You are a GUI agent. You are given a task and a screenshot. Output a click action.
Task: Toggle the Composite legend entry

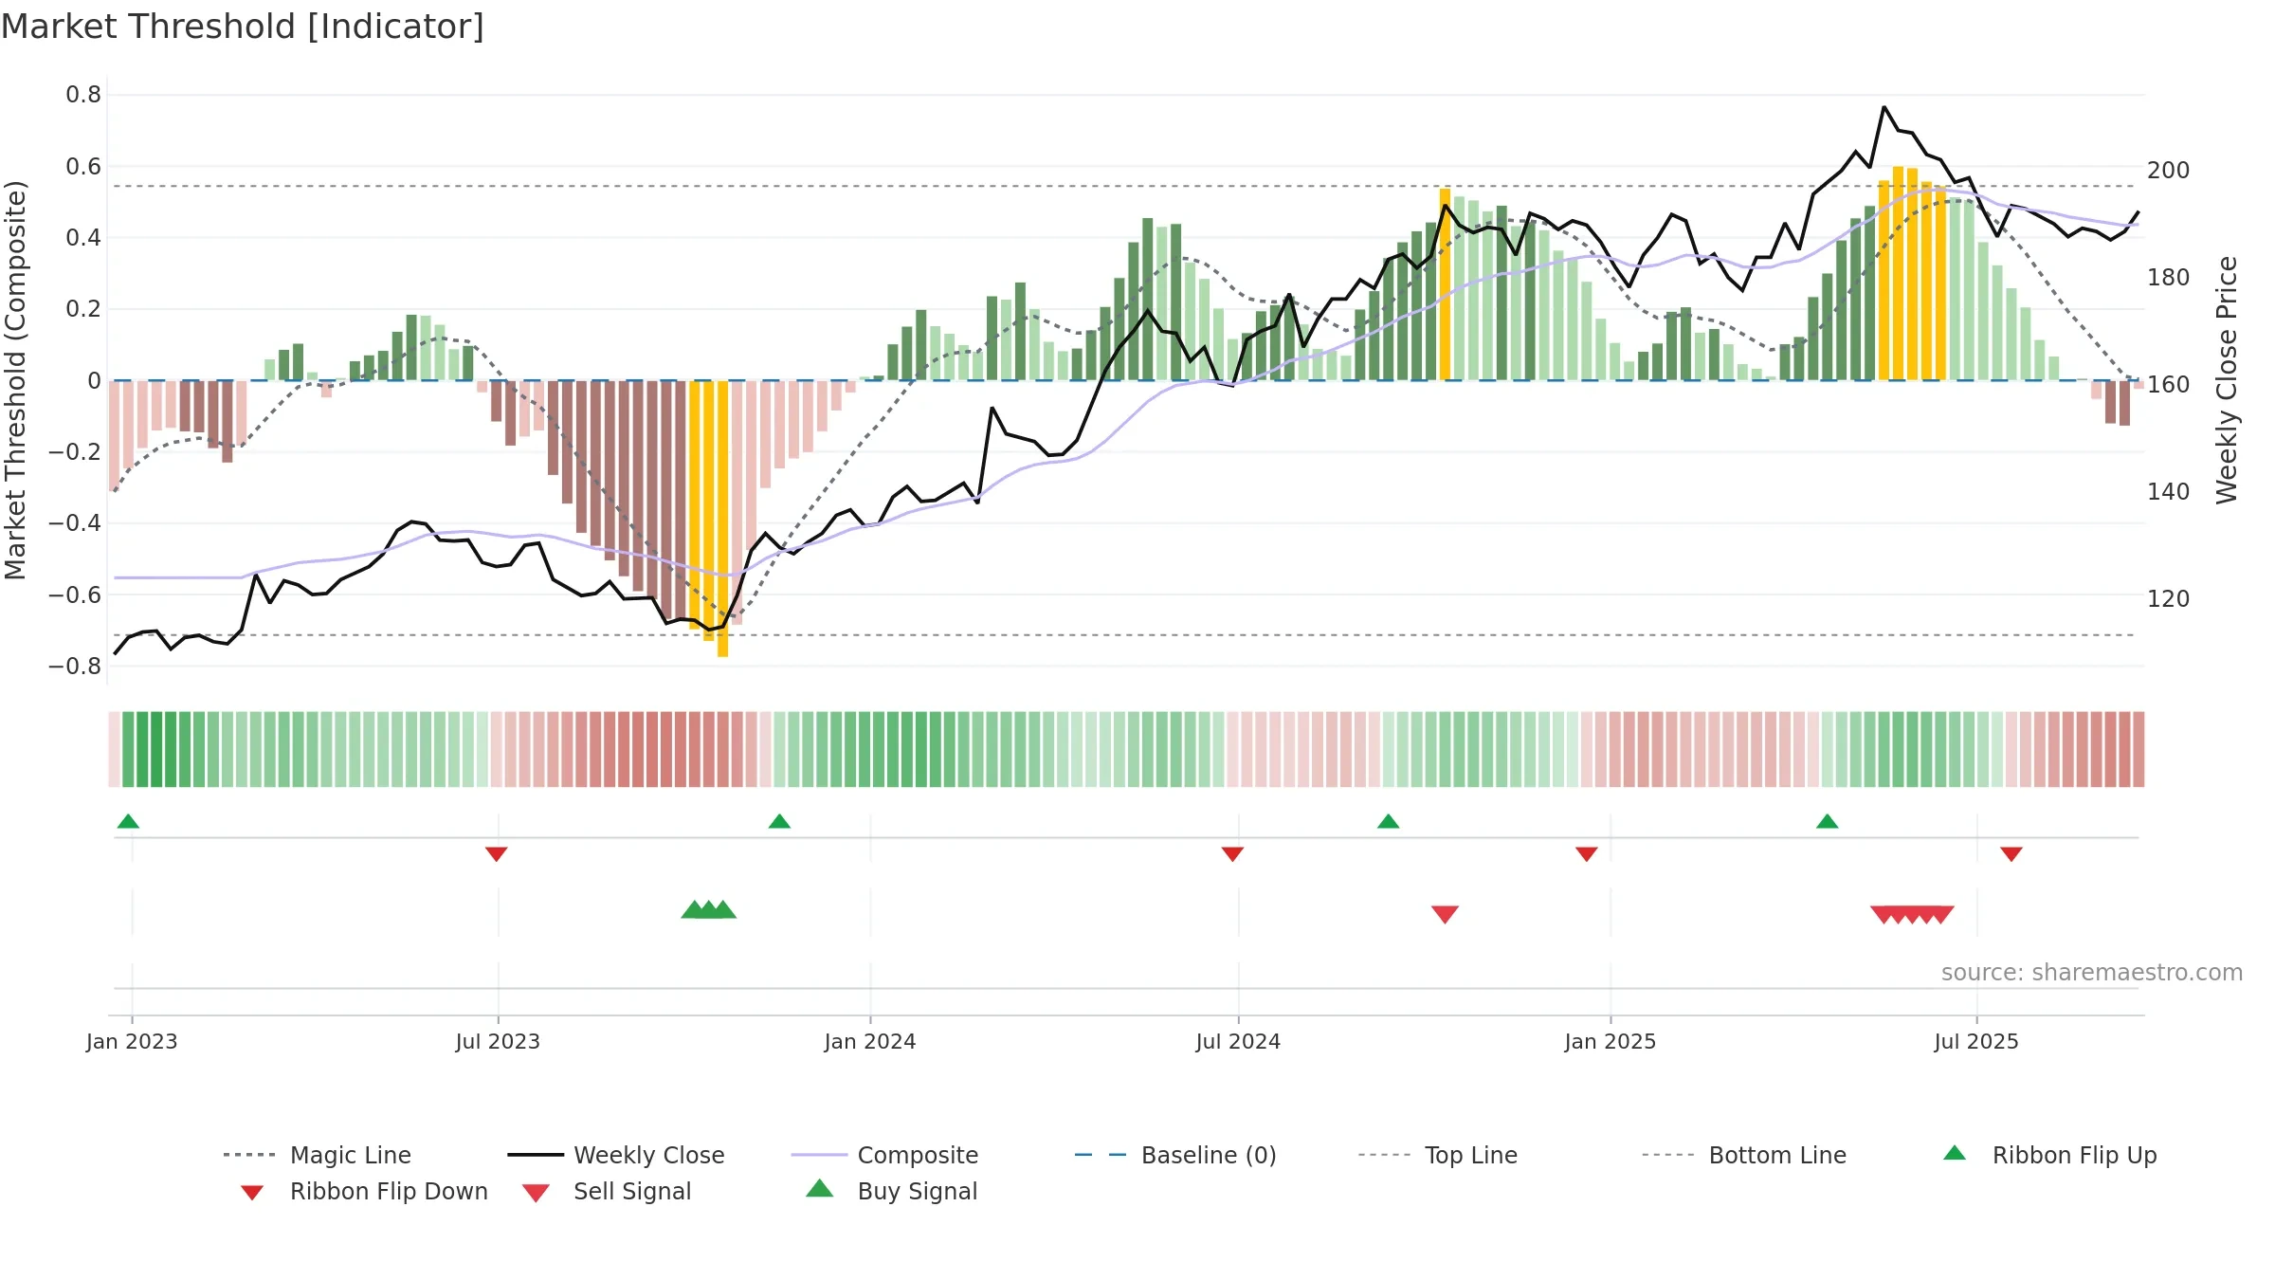pyautogui.click(x=884, y=1155)
